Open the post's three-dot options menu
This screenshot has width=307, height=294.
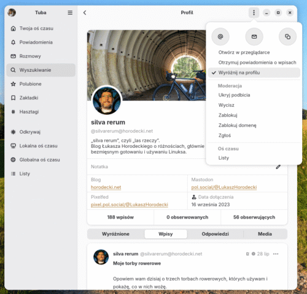click(x=276, y=254)
